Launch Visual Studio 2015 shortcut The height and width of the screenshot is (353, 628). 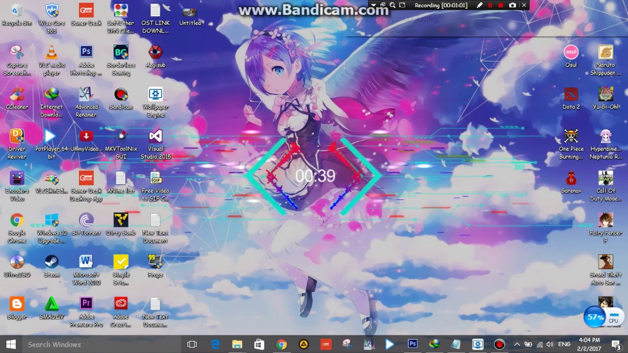point(156,144)
